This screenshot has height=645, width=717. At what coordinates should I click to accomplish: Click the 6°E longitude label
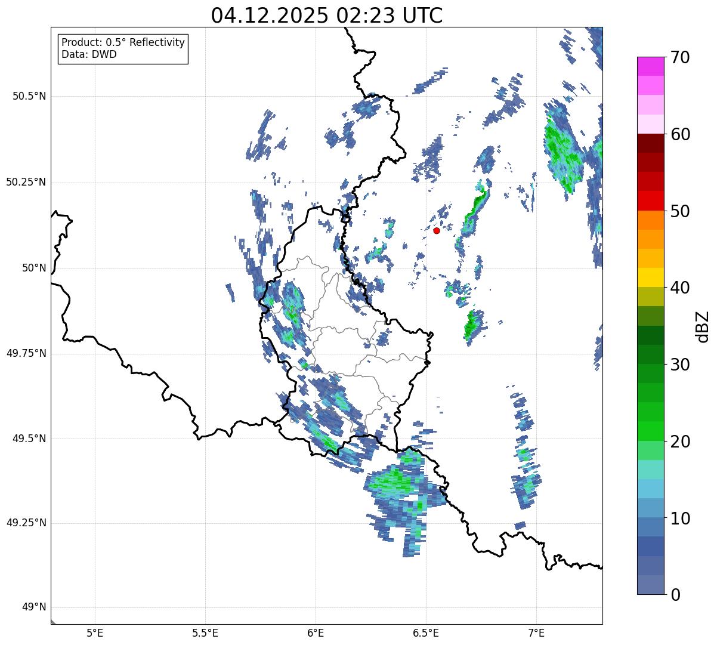tap(316, 632)
